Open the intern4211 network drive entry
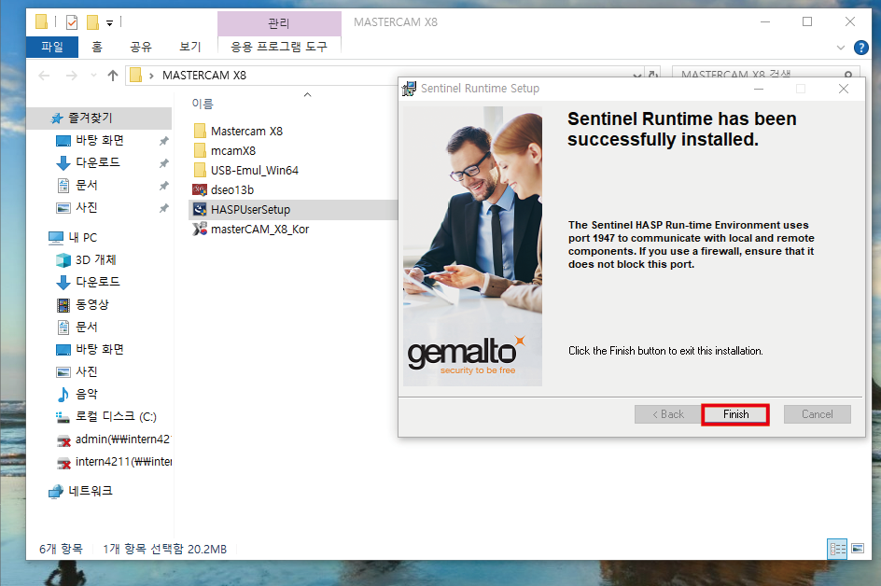The image size is (881, 586). click(123, 462)
